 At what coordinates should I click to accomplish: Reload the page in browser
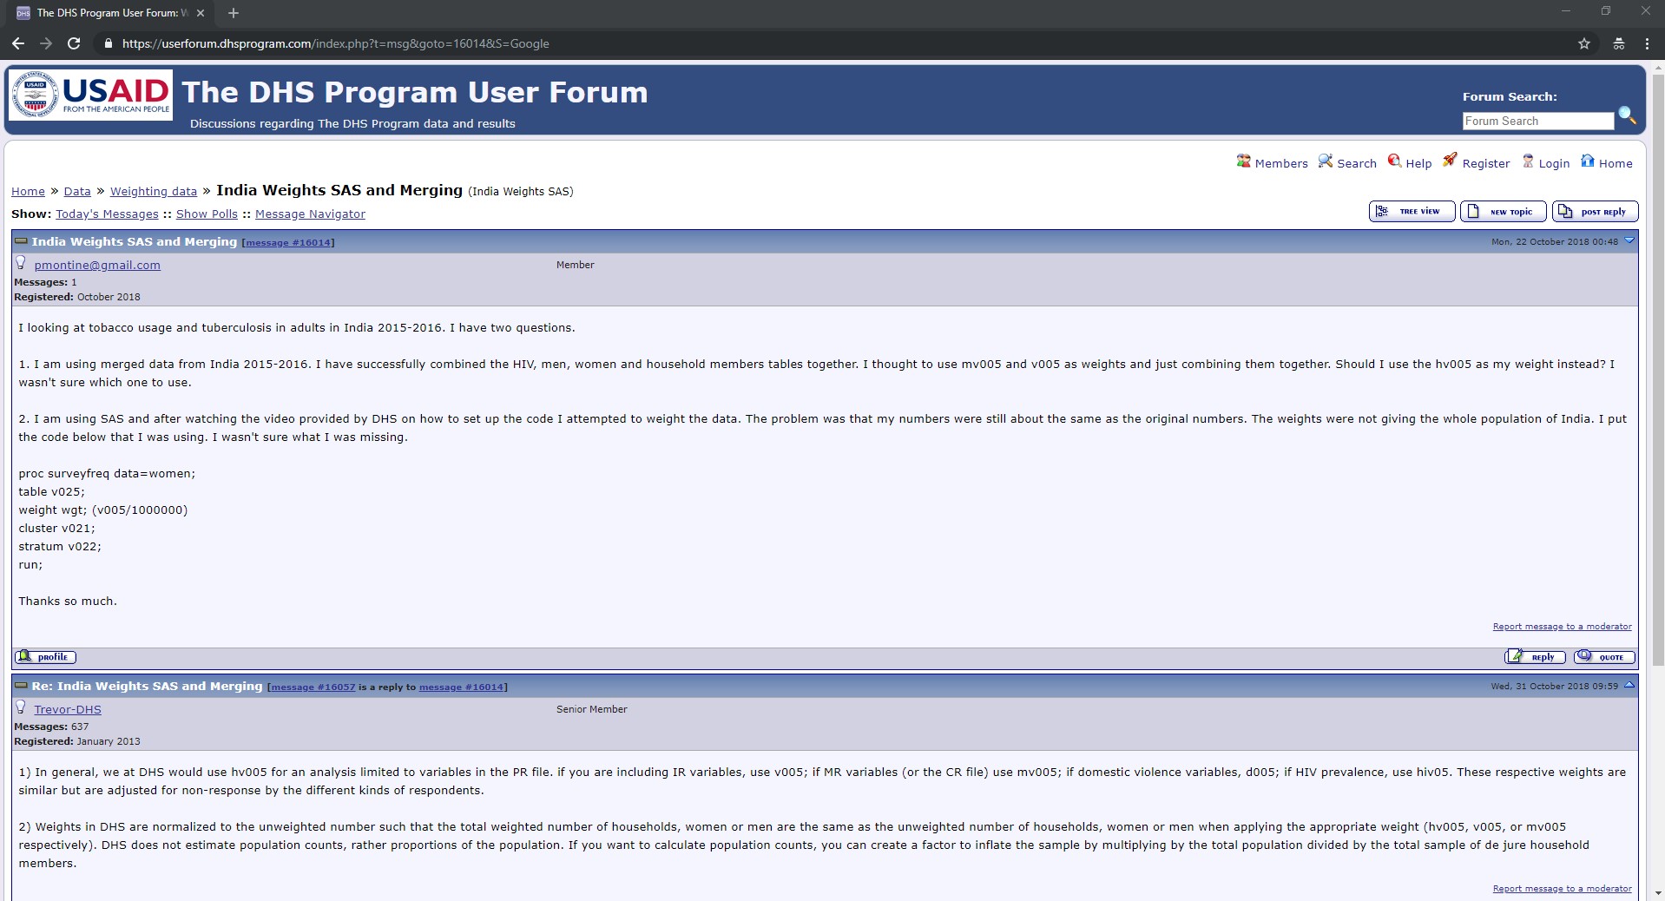[x=74, y=43]
